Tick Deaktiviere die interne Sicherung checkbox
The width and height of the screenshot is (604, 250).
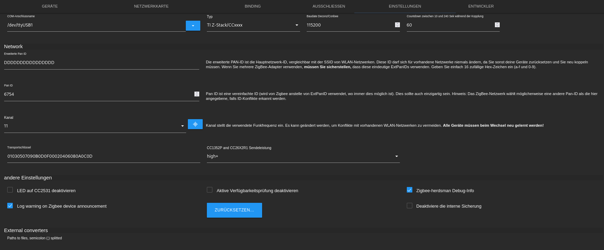(x=410, y=206)
